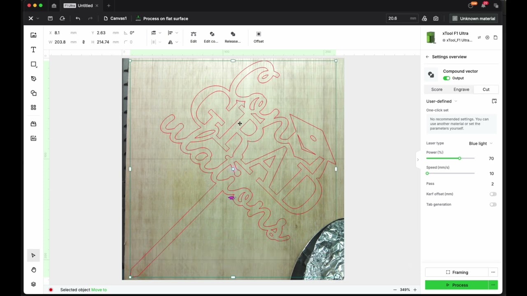Open Framing more options menu
527x296 pixels.
(493, 272)
